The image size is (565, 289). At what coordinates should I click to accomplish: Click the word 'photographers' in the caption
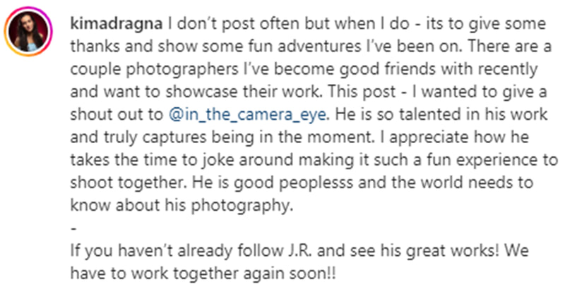181,70
